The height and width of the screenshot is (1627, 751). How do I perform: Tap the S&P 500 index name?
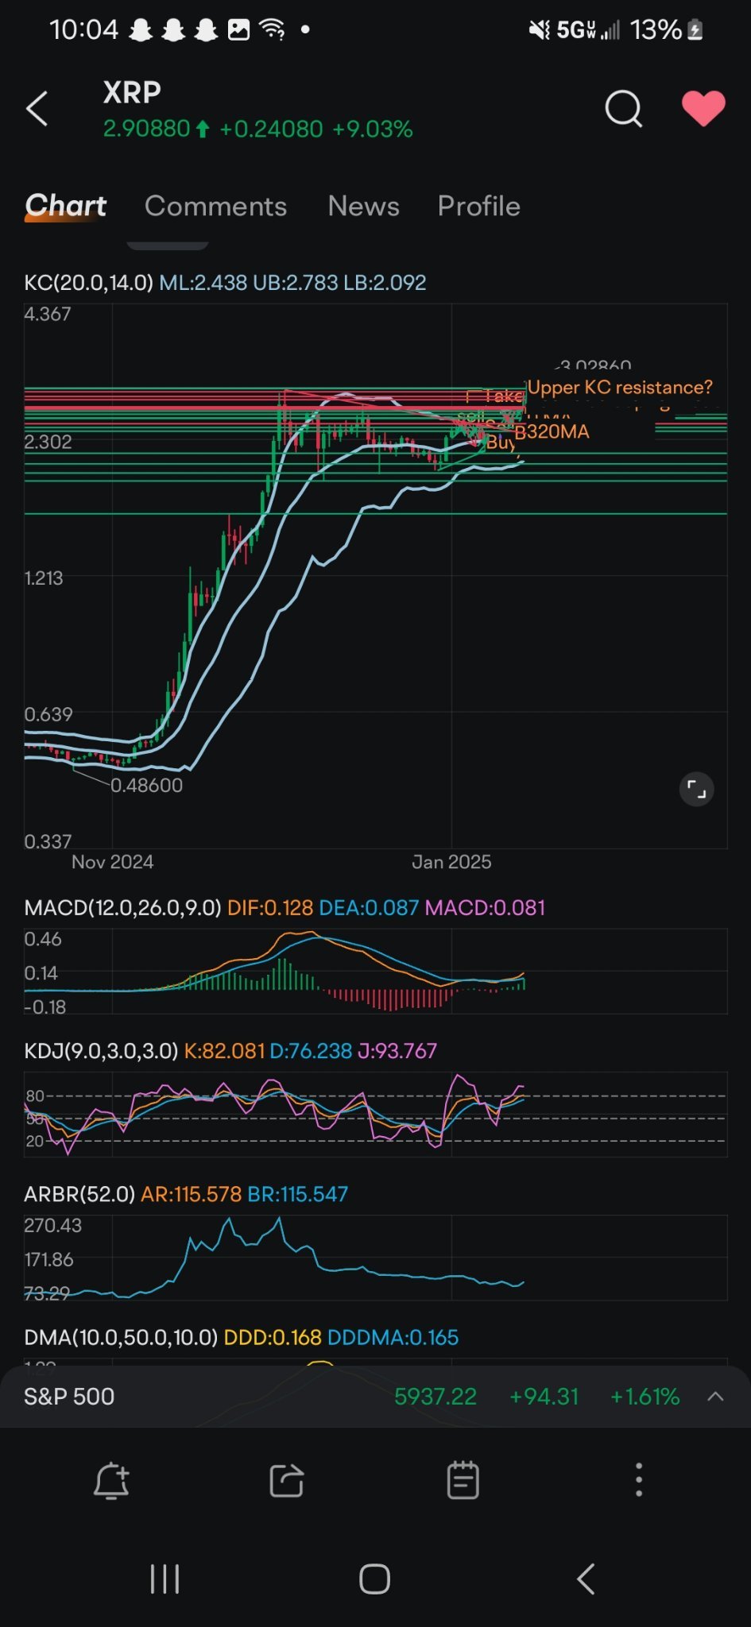[69, 1397]
